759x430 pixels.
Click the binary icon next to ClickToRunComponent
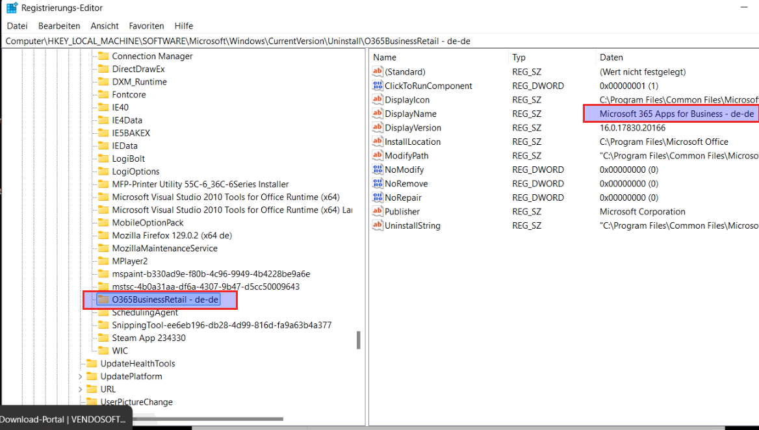[378, 86]
